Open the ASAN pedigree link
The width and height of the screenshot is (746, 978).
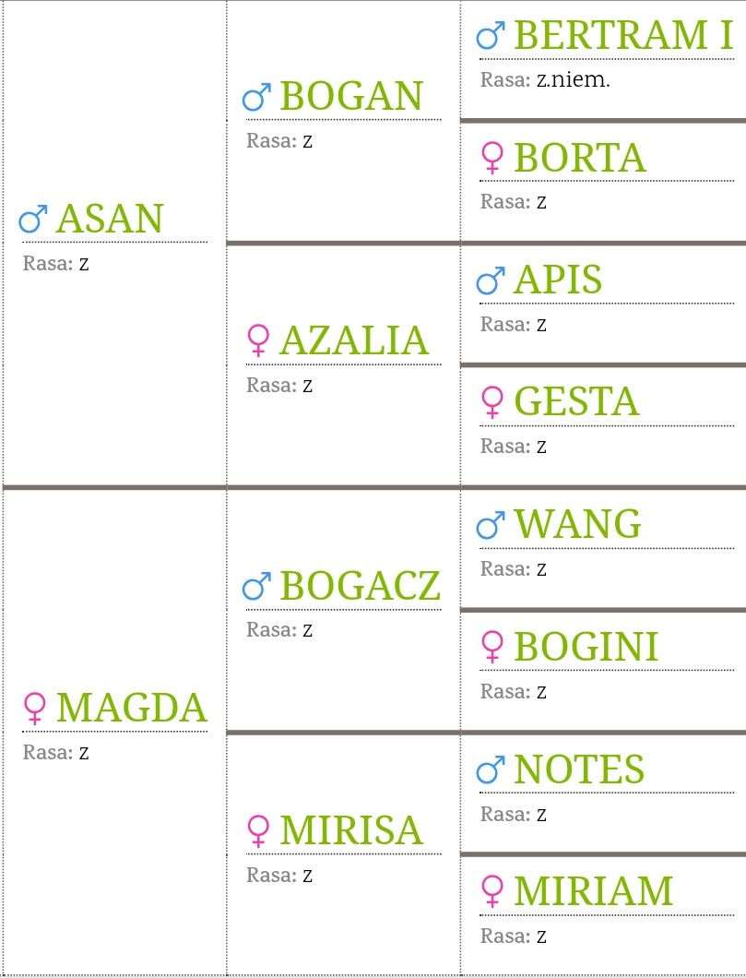[110, 219]
